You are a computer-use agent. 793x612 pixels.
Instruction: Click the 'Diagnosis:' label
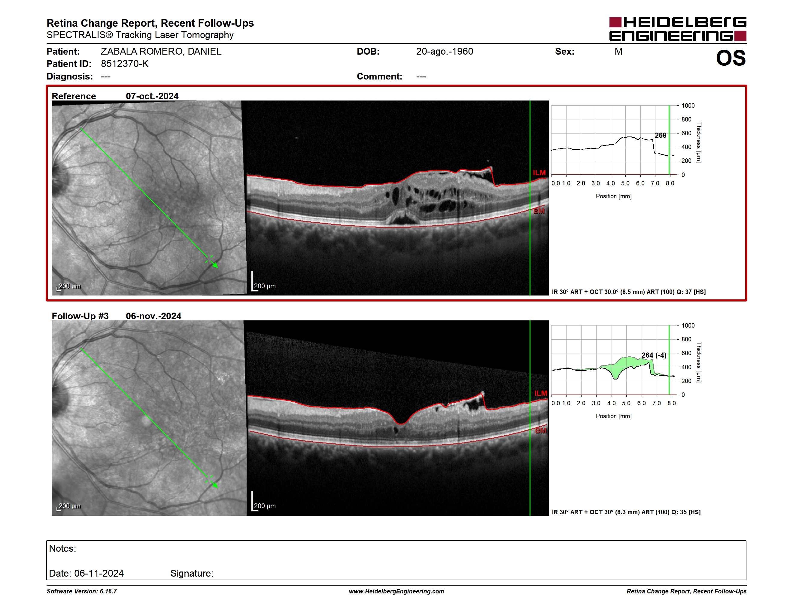70,76
